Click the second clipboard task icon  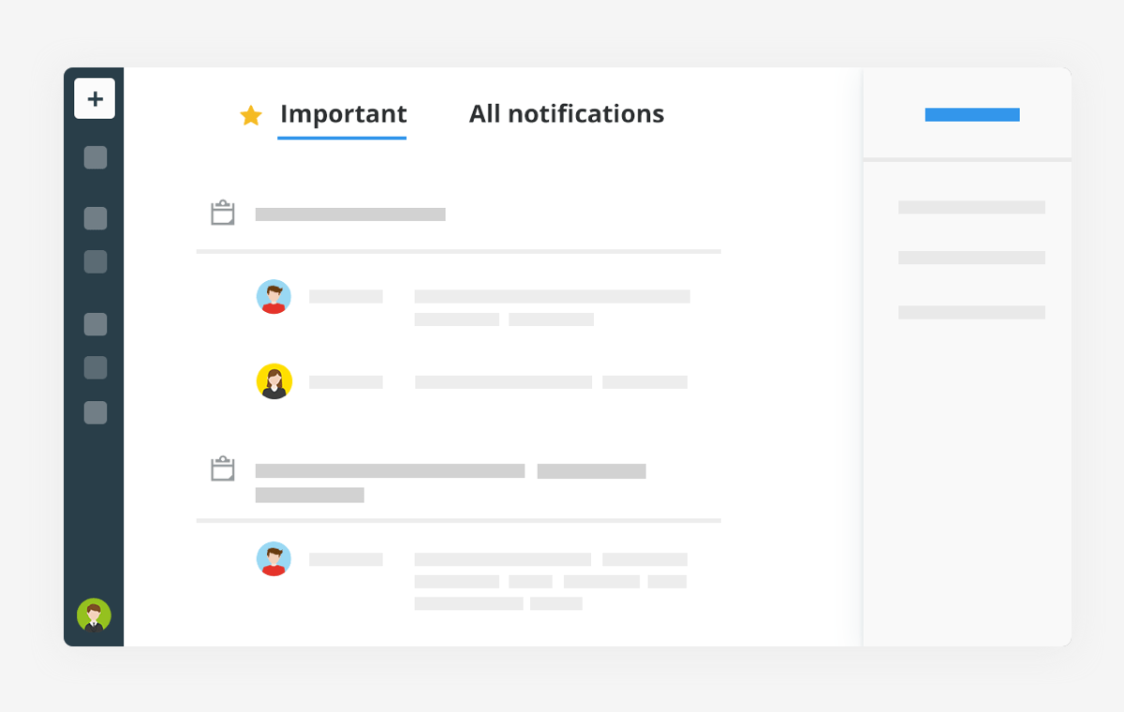pyautogui.click(x=222, y=469)
